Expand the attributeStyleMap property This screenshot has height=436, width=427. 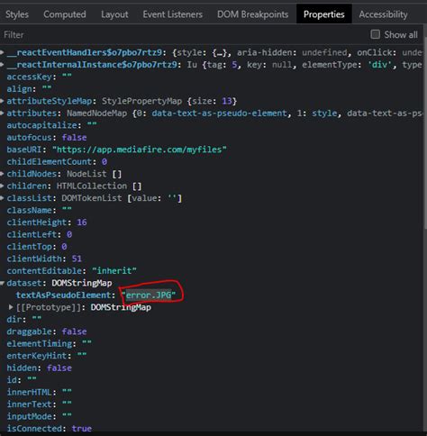pos(2,101)
